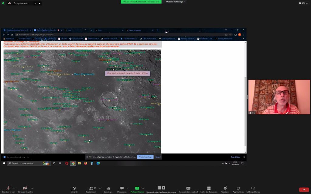This screenshot has width=311, height=194.
Task: Open Salles de discussion breakout rooms
Action: [209, 189]
